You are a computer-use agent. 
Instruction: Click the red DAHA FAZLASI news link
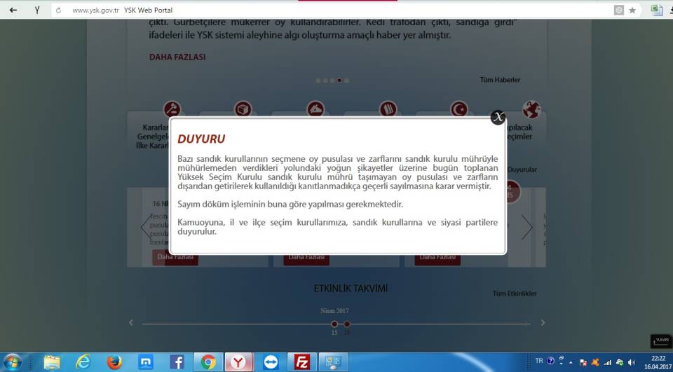click(177, 57)
